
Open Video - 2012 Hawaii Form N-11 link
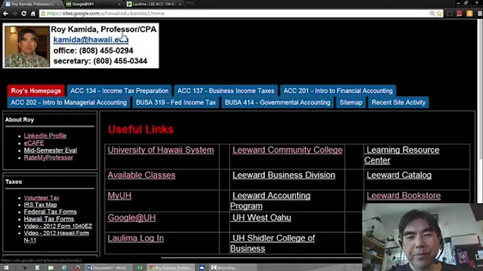click(56, 236)
